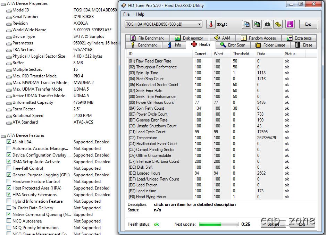
Task: Select the (C7) Interface CRC Error Count row
Action: tap(221, 161)
